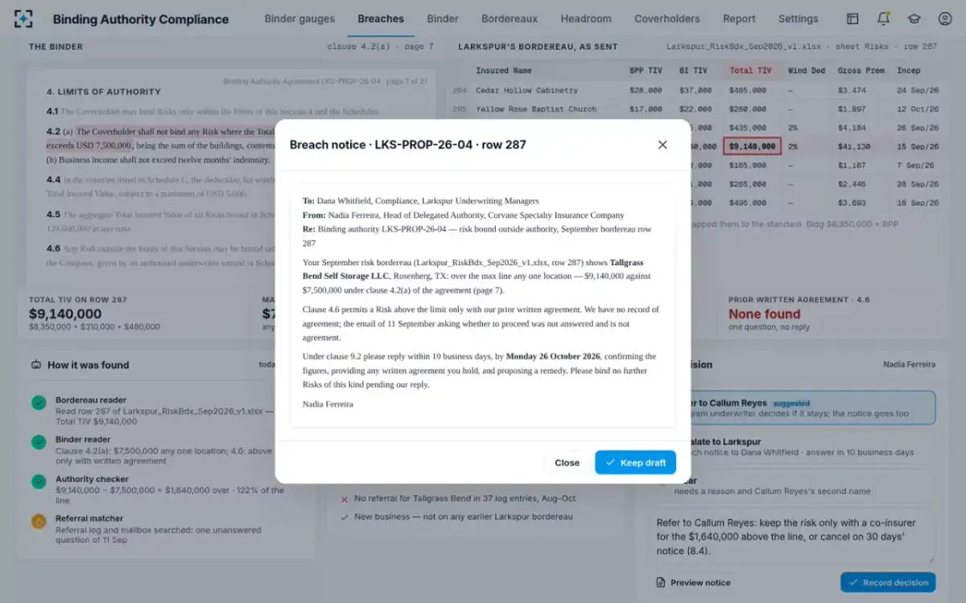Click the Binder reader green check icon
Image resolution: width=966 pixels, height=603 pixels.
pos(39,442)
